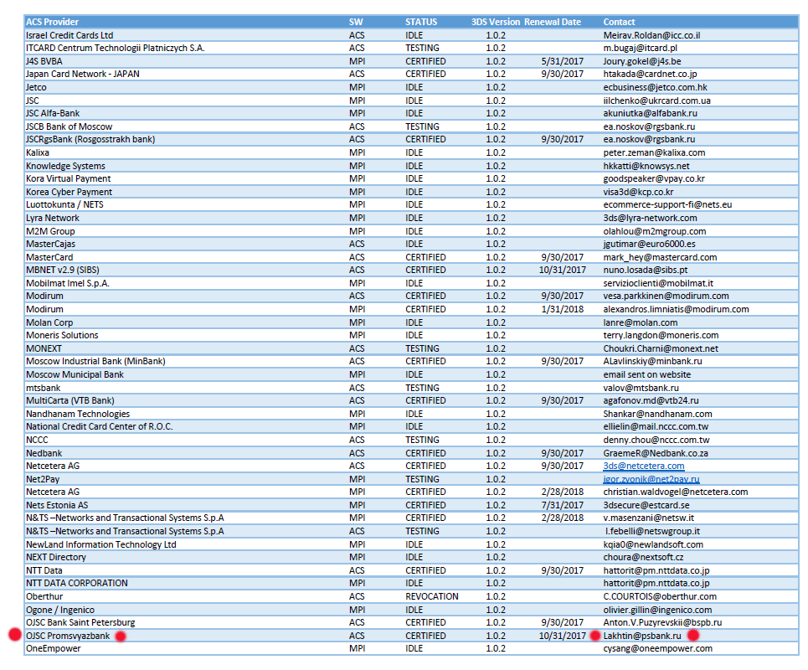Screen dimensions: 808x670
Task: Click email christian.waldvogel@netcetera.com
Action: point(676,492)
